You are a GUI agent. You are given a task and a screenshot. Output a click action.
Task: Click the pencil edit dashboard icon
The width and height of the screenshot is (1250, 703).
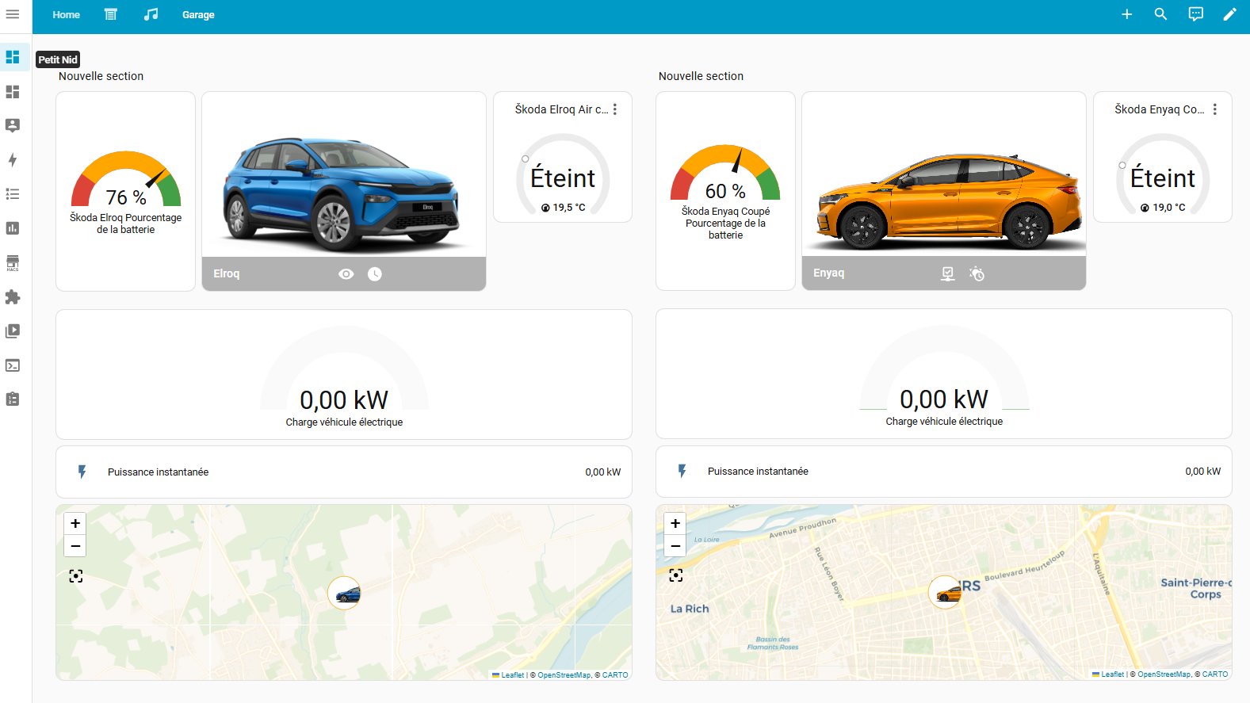[1229, 14]
